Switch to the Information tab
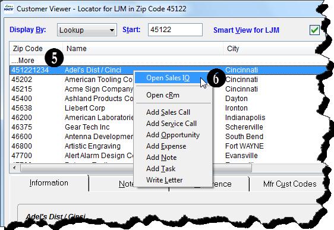Image resolution: width=334 pixels, height=230 pixels. point(49,183)
